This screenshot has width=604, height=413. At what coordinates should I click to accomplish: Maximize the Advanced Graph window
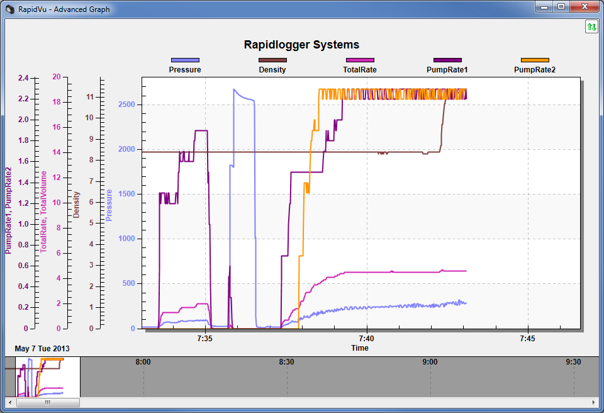click(x=561, y=6)
